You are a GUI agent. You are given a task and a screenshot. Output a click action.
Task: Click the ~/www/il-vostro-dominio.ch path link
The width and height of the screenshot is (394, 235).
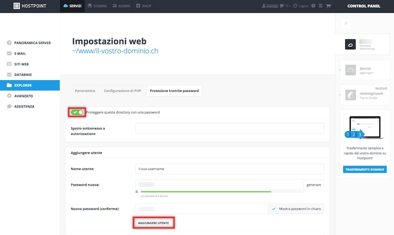pos(115,51)
